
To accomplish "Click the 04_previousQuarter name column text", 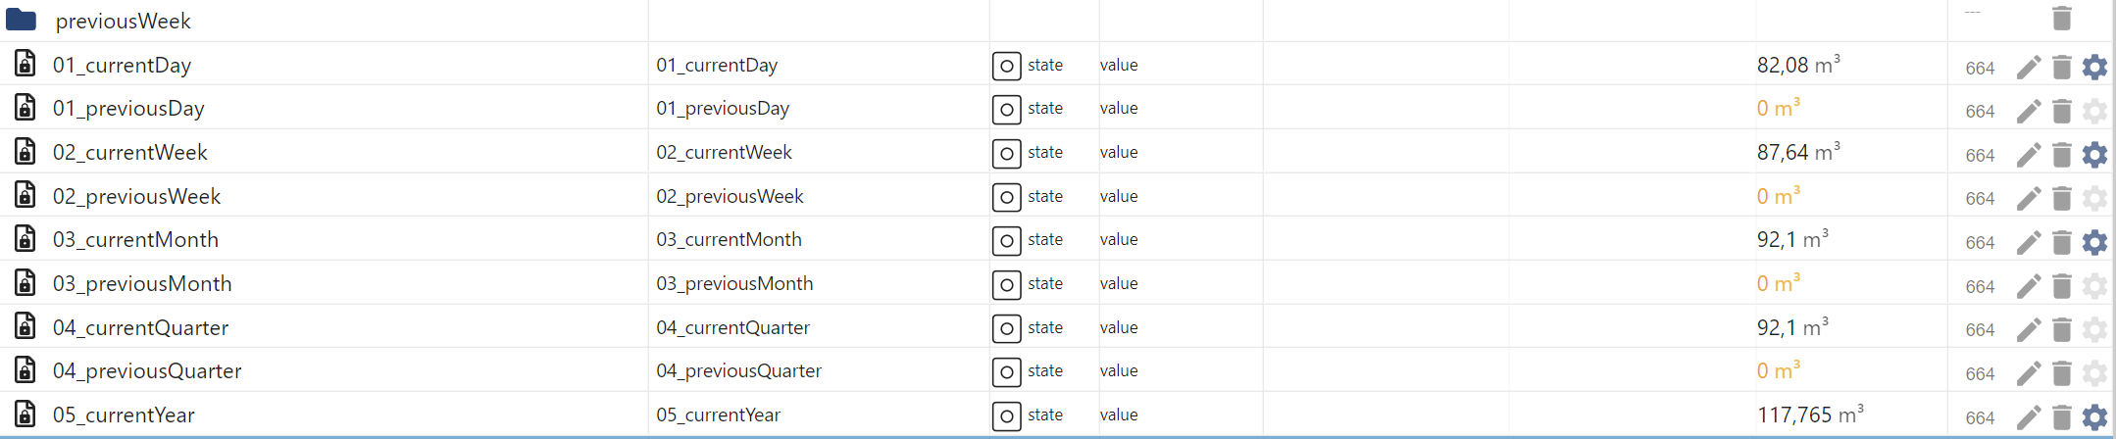I will pos(738,371).
